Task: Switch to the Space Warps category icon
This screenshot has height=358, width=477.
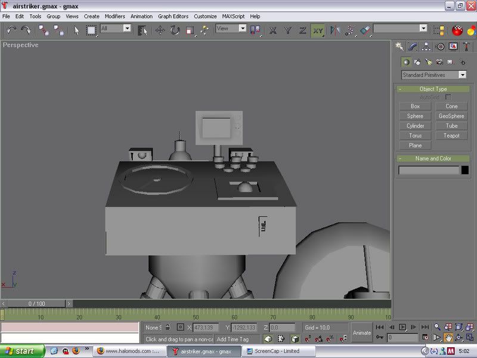Action: 463,62
